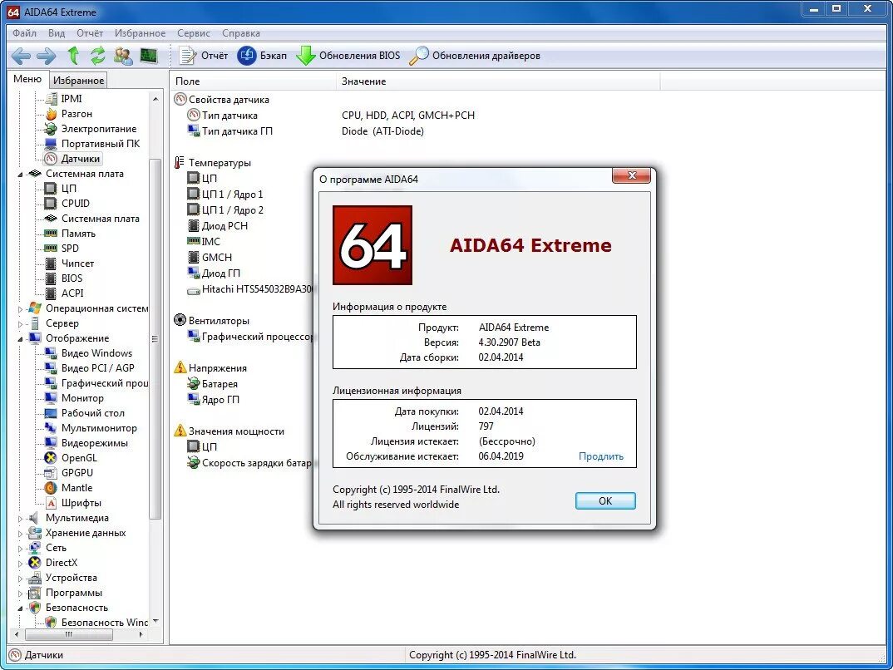Screen dimensions: 893x670
Task: Select the OpenGL tree icon
Action: [52, 458]
